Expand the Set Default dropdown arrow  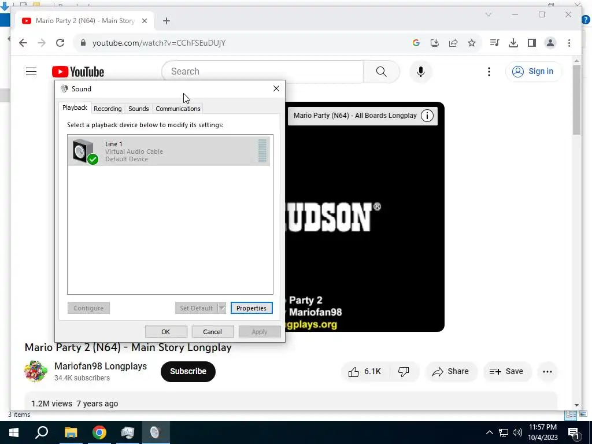pyautogui.click(x=222, y=308)
